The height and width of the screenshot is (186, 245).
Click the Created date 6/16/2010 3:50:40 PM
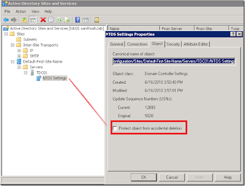(164, 82)
